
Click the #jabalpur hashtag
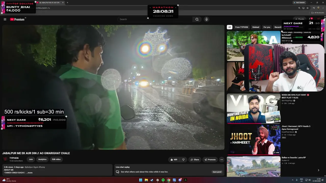[x=29, y=167]
